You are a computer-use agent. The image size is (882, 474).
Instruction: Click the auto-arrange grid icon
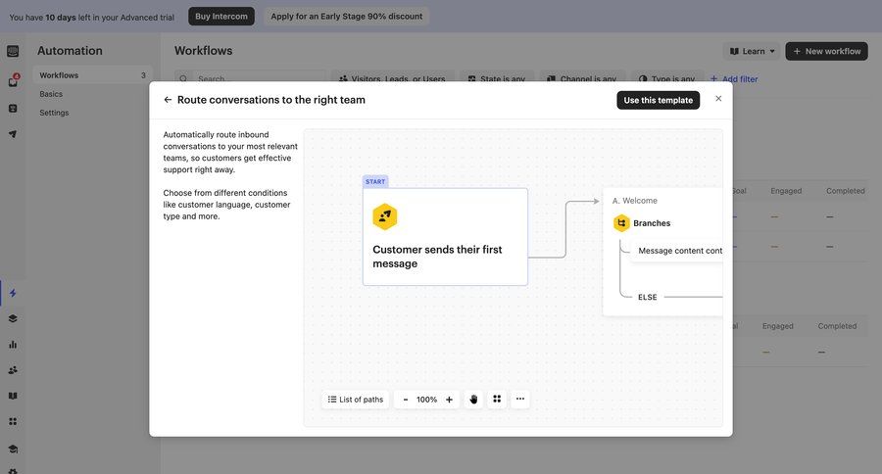[x=497, y=399]
